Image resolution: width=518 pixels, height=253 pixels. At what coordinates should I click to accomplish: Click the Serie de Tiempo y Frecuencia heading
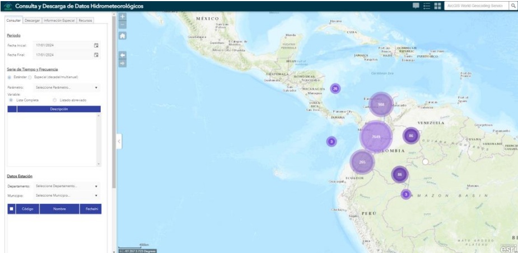pos(32,69)
